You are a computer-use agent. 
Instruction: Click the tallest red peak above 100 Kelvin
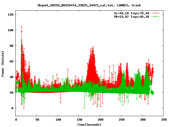point(21,27)
